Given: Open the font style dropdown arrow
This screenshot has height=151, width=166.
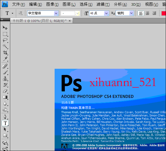Looking at the screenshot, I should (x=77, y=13).
